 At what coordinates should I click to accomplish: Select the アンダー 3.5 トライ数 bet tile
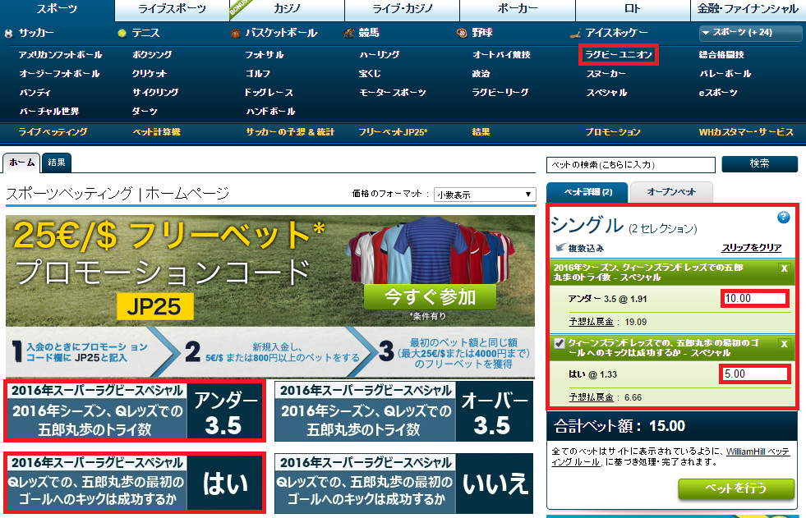tap(135, 410)
